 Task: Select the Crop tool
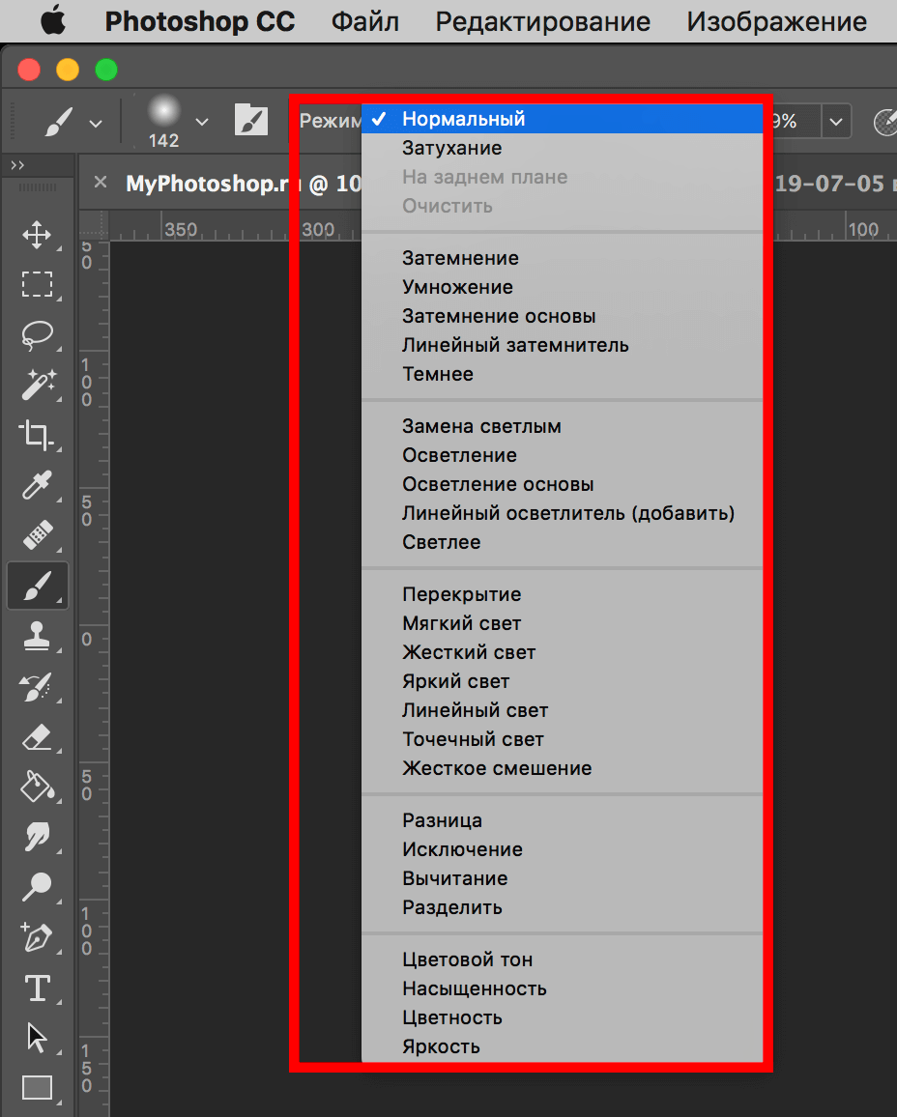click(37, 435)
